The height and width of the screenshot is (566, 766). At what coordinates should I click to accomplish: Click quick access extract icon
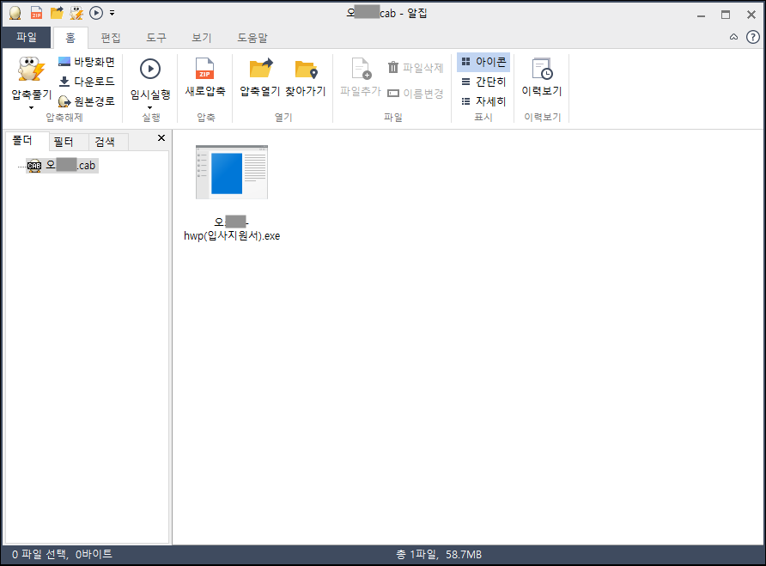[x=76, y=13]
